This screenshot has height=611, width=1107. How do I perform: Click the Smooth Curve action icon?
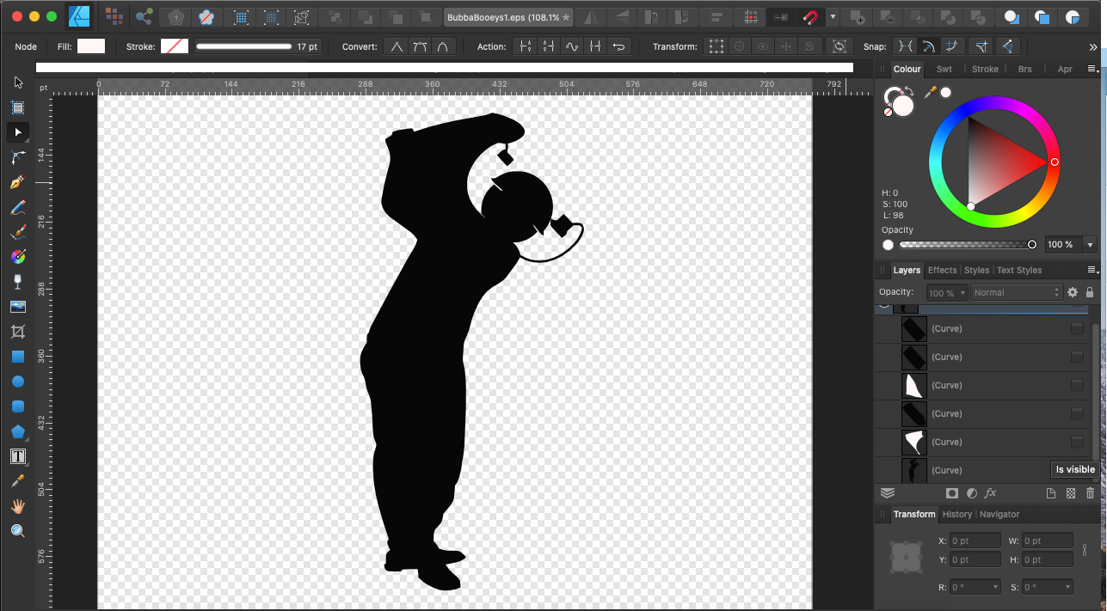tap(571, 46)
